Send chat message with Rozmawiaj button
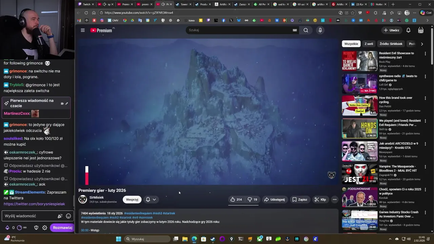This screenshot has width=434, height=244. point(62,228)
